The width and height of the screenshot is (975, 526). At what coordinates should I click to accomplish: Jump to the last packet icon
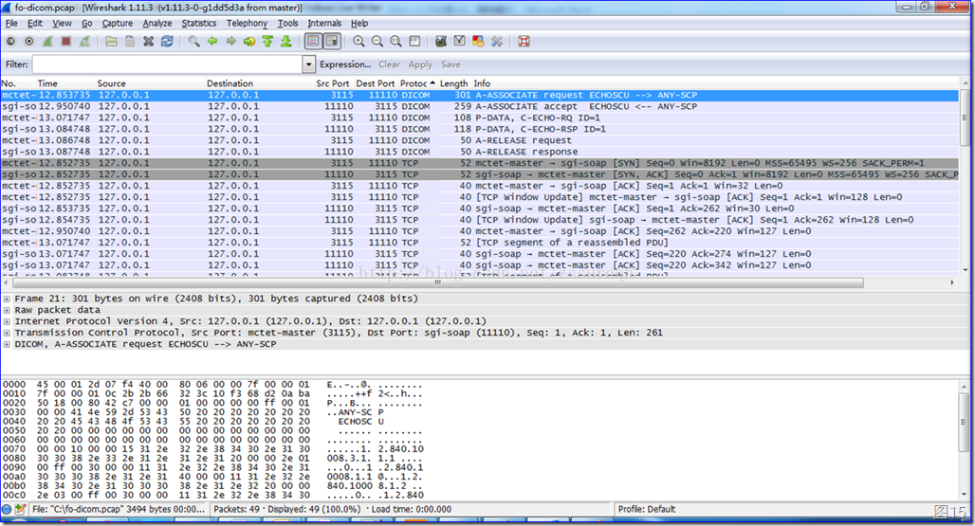pos(286,42)
